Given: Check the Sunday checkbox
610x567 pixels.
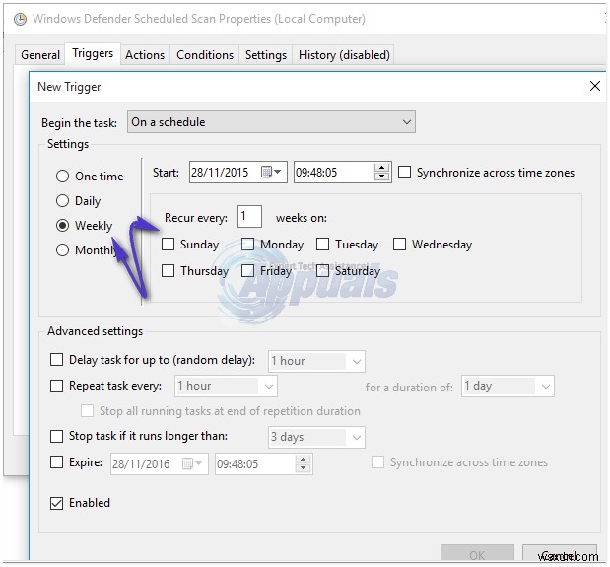Looking at the screenshot, I should pyautogui.click(x=168, y=245).
